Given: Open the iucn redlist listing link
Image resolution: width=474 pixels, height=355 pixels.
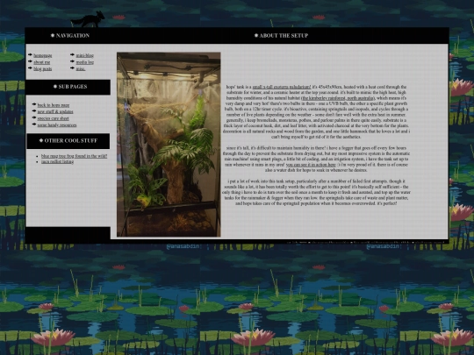Looking at the screenshot, I should tap(57, 161).
